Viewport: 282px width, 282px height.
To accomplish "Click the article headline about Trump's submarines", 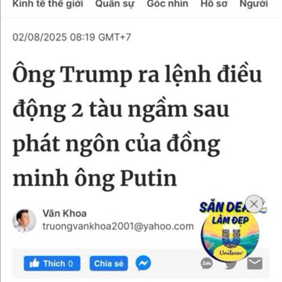I will click(137, 126).
